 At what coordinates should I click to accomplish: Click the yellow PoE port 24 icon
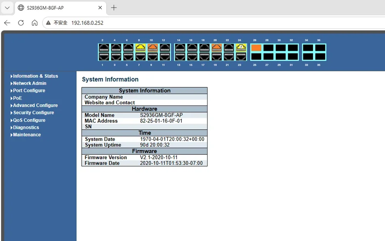click(241, 48)
